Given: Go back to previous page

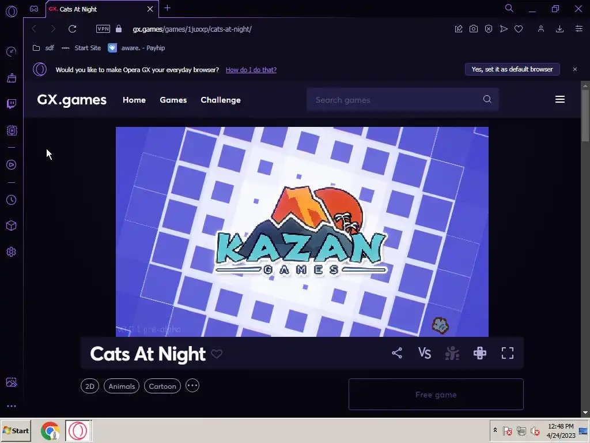Looking at the screenshot, I should pos(34,29).
